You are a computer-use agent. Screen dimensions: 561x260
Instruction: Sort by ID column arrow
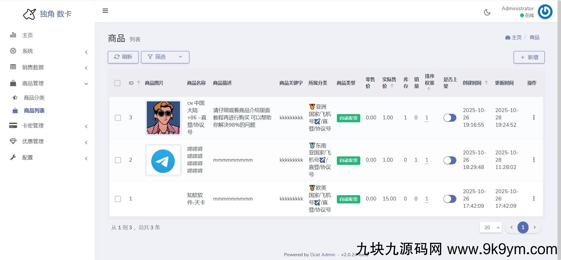pyautogui.click(x=139, y=83)
